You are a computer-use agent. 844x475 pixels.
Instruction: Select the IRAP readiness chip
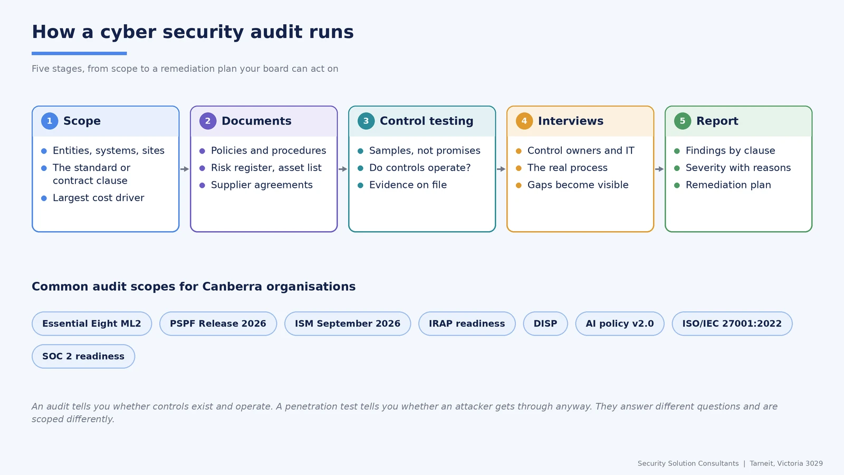click(467, 324)
